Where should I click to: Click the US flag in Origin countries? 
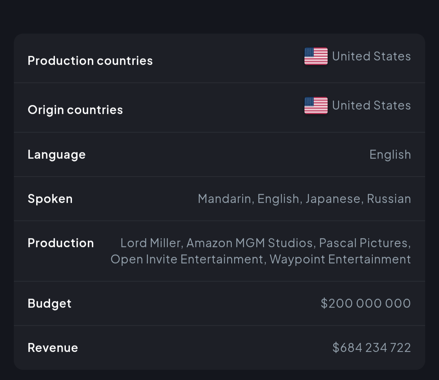click(x=316, y=106)
